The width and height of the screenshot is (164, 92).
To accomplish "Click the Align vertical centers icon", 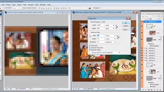I will coord(41,8).
